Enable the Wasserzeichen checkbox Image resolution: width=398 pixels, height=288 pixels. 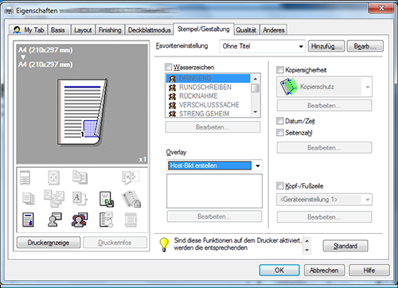pos(168,67)
